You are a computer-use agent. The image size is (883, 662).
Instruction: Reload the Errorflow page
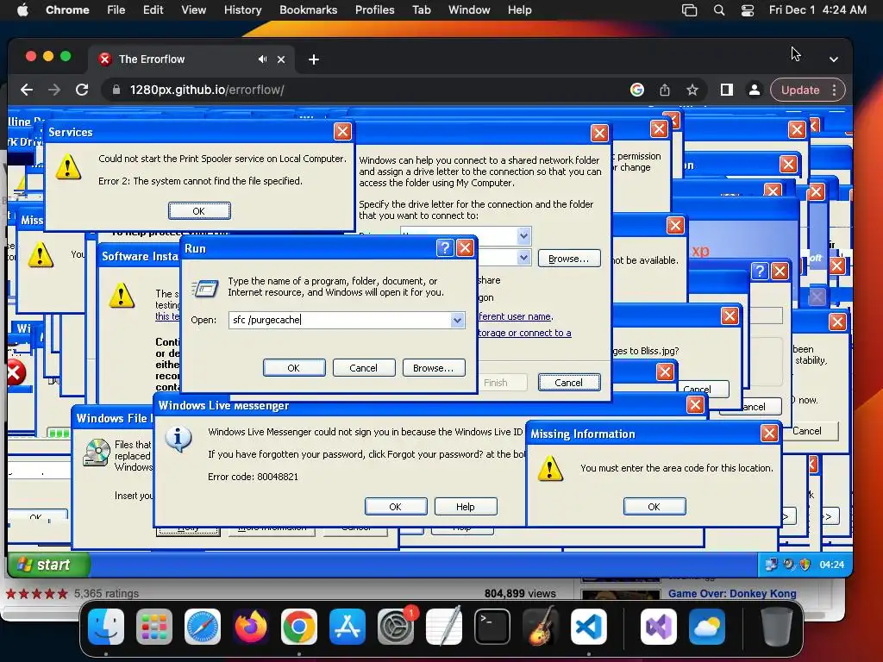pos(82,90)
